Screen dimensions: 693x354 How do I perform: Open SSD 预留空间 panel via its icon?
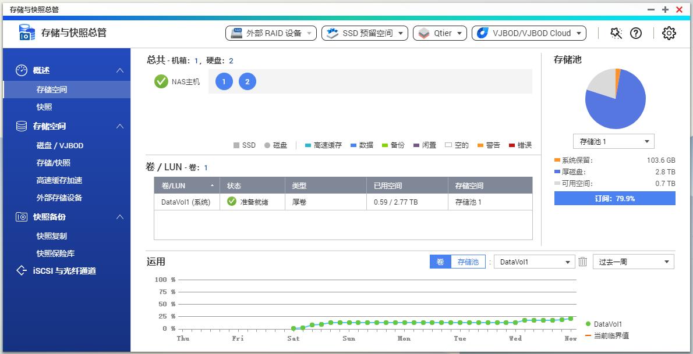coord(333,33)
